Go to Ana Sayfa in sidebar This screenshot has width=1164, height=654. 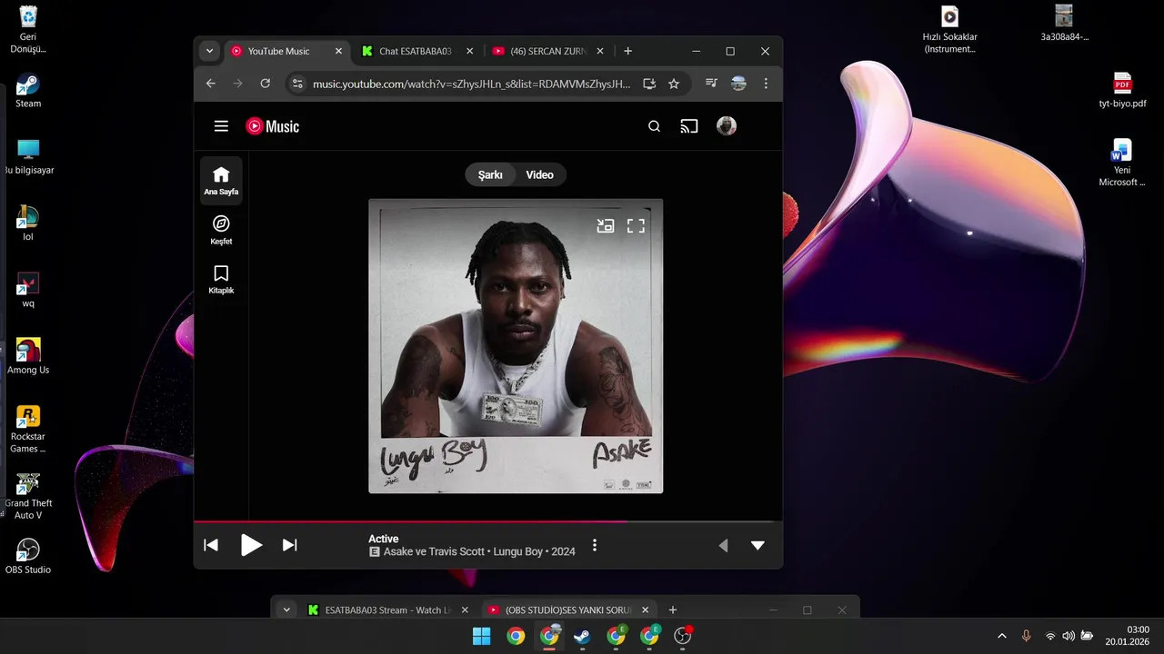click(x=221, y=181)
